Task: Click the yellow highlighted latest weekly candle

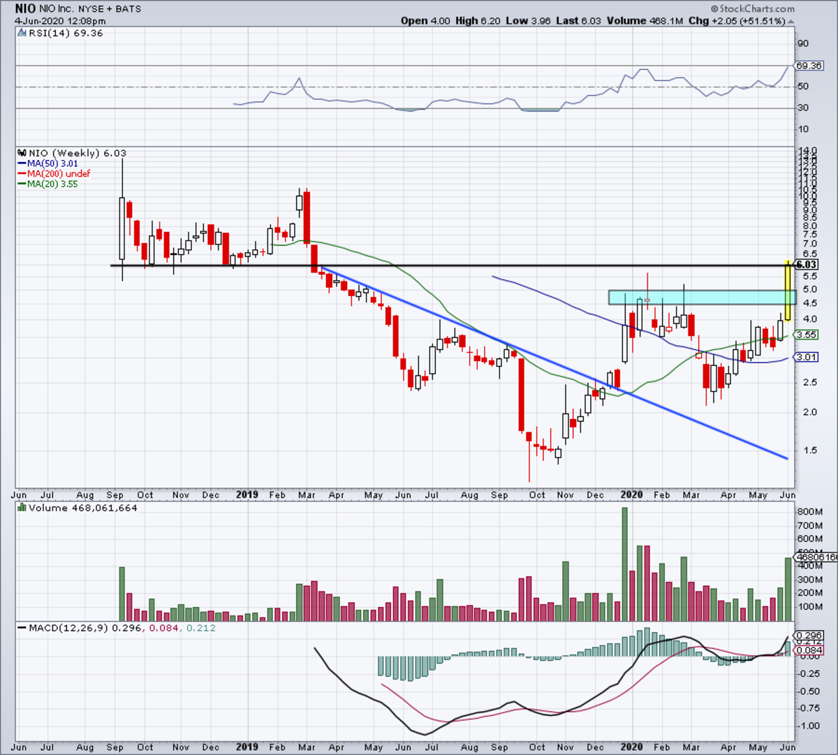Action: click(x=788, y=291)
